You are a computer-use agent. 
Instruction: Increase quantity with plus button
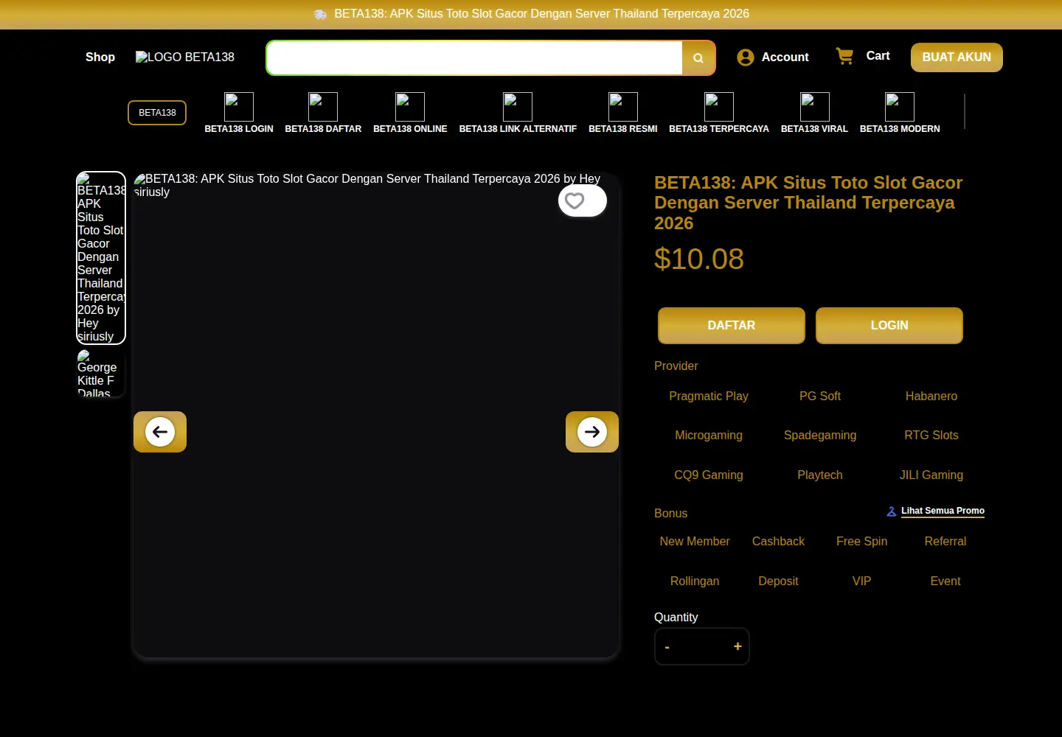point(737,646)
